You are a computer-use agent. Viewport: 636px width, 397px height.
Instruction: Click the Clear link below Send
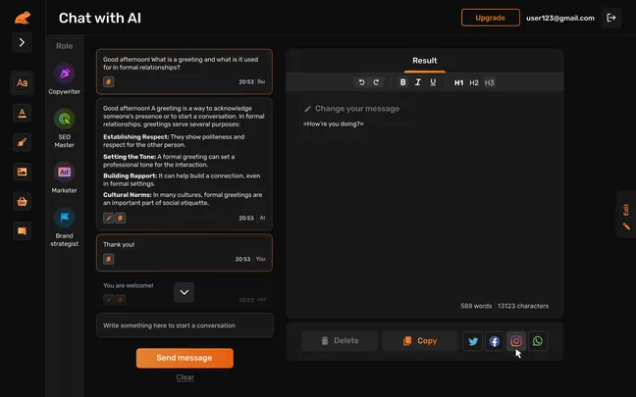[185, 377]
